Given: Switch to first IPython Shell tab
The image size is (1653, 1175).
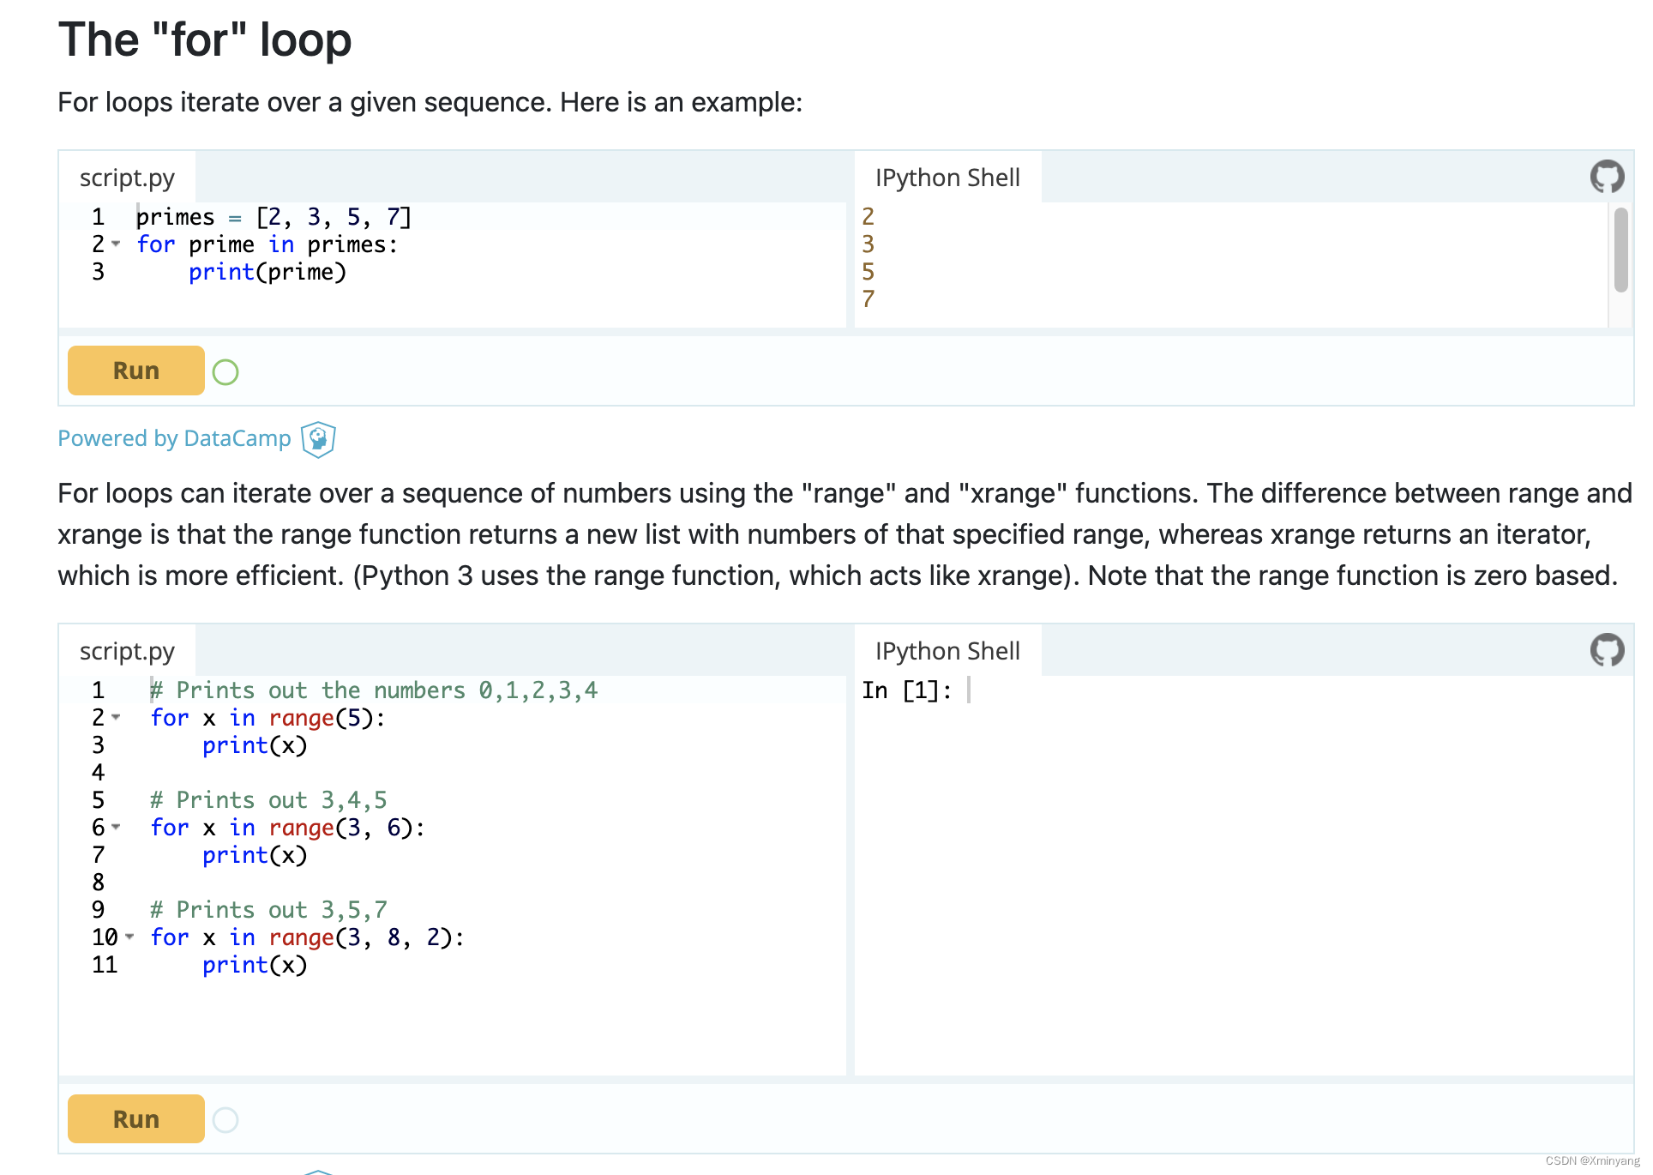Looking at the screenshot, I should pos(947,178).
